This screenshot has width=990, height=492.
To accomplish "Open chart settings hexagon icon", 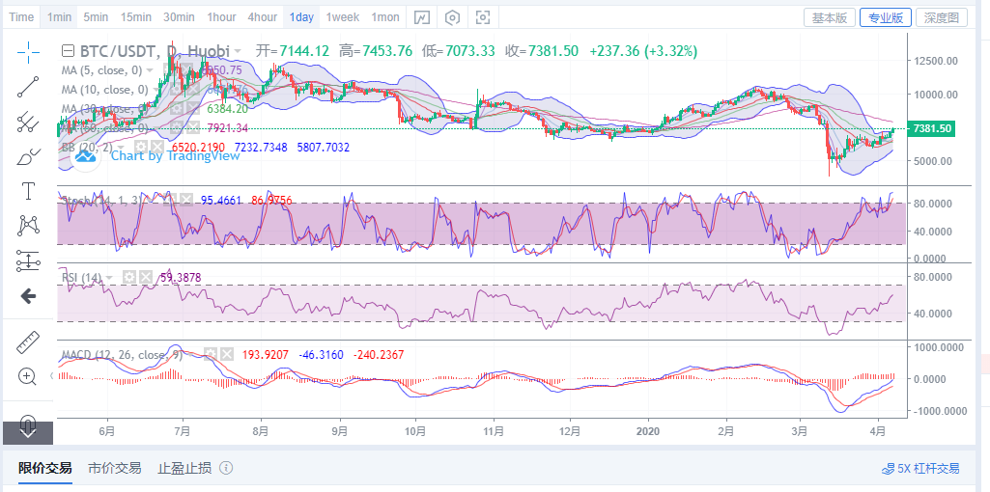I will coord(452,17).
